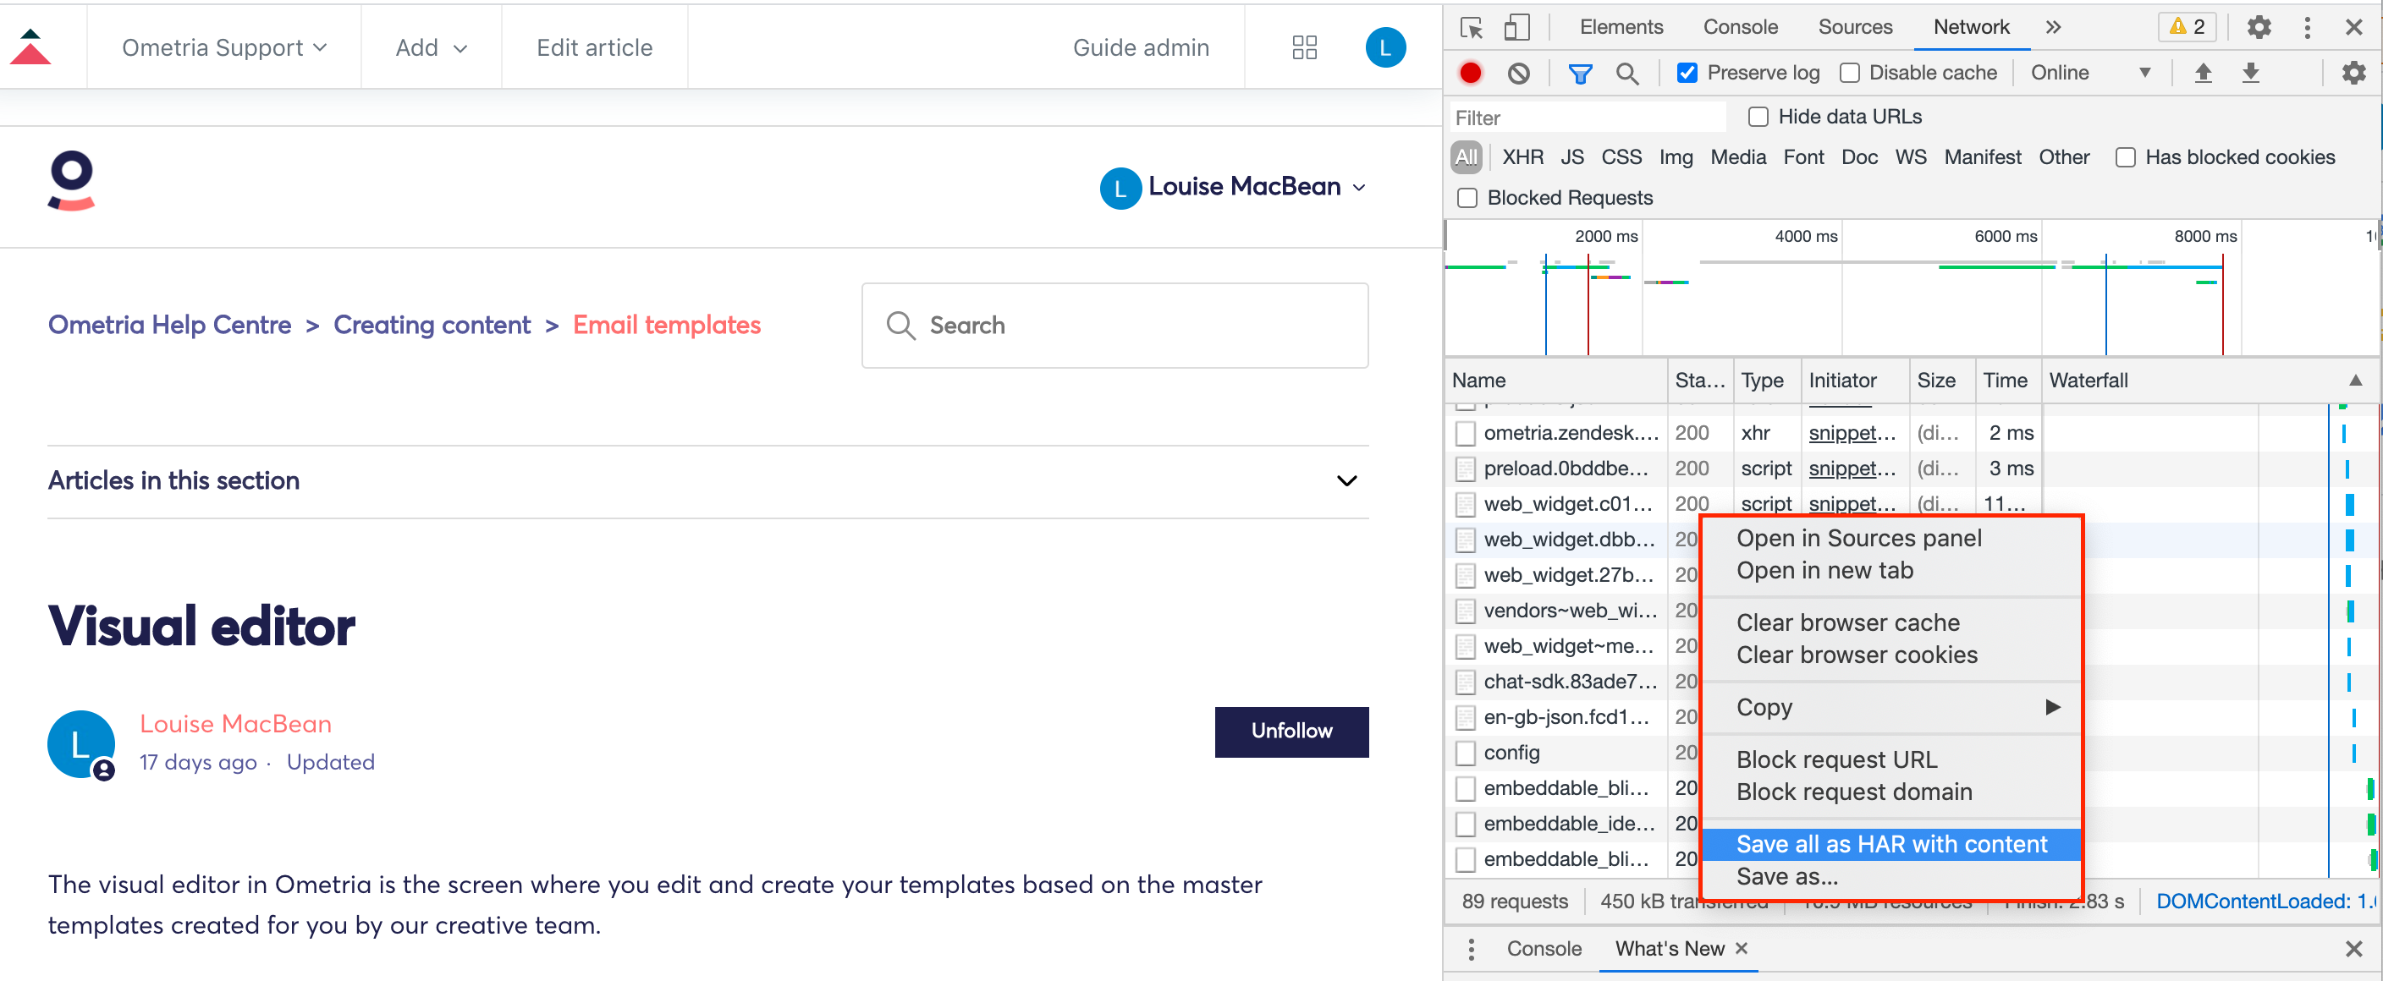
Task: Click Louise MacBean's author avatar
Action: pyautogui.click(x=81, y=744)
